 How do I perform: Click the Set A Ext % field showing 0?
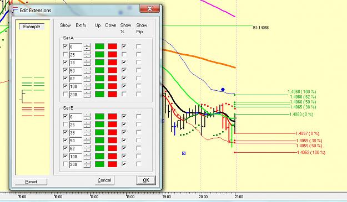point(76,46)
